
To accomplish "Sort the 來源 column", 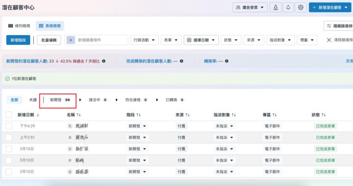I will tap(187, 115).
